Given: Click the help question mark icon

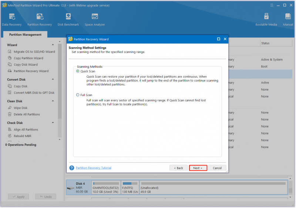Looking at the screenshot, I should [x=71, y=168].
